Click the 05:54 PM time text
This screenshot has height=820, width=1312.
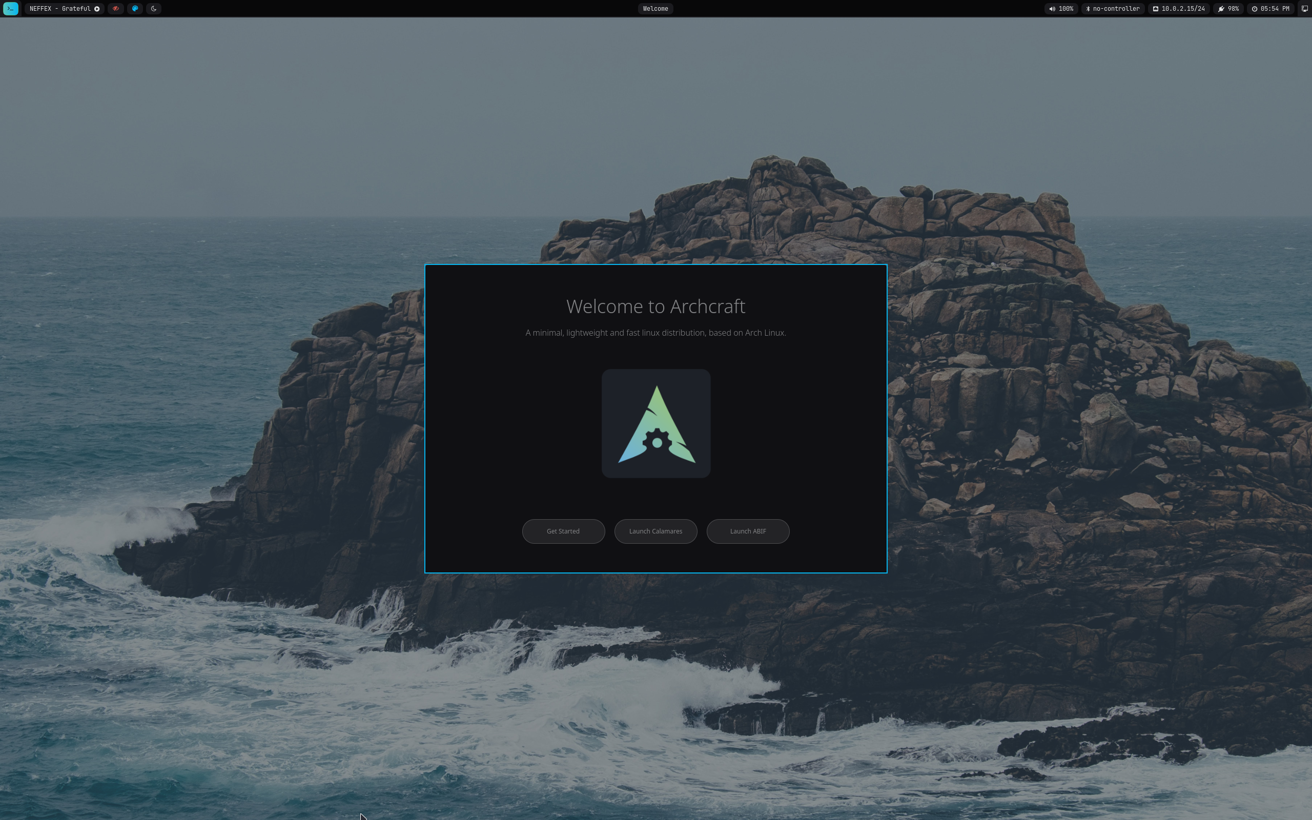tap(1275, 9)
